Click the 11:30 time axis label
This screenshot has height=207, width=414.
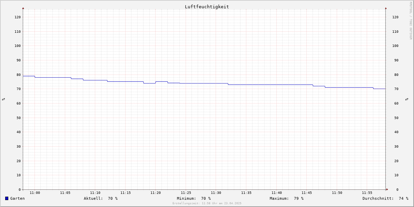pyautogui.click(x=216, y=193)
